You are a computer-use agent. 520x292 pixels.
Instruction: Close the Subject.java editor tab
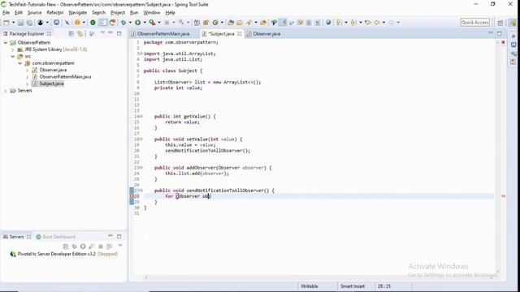pos(240,34)
